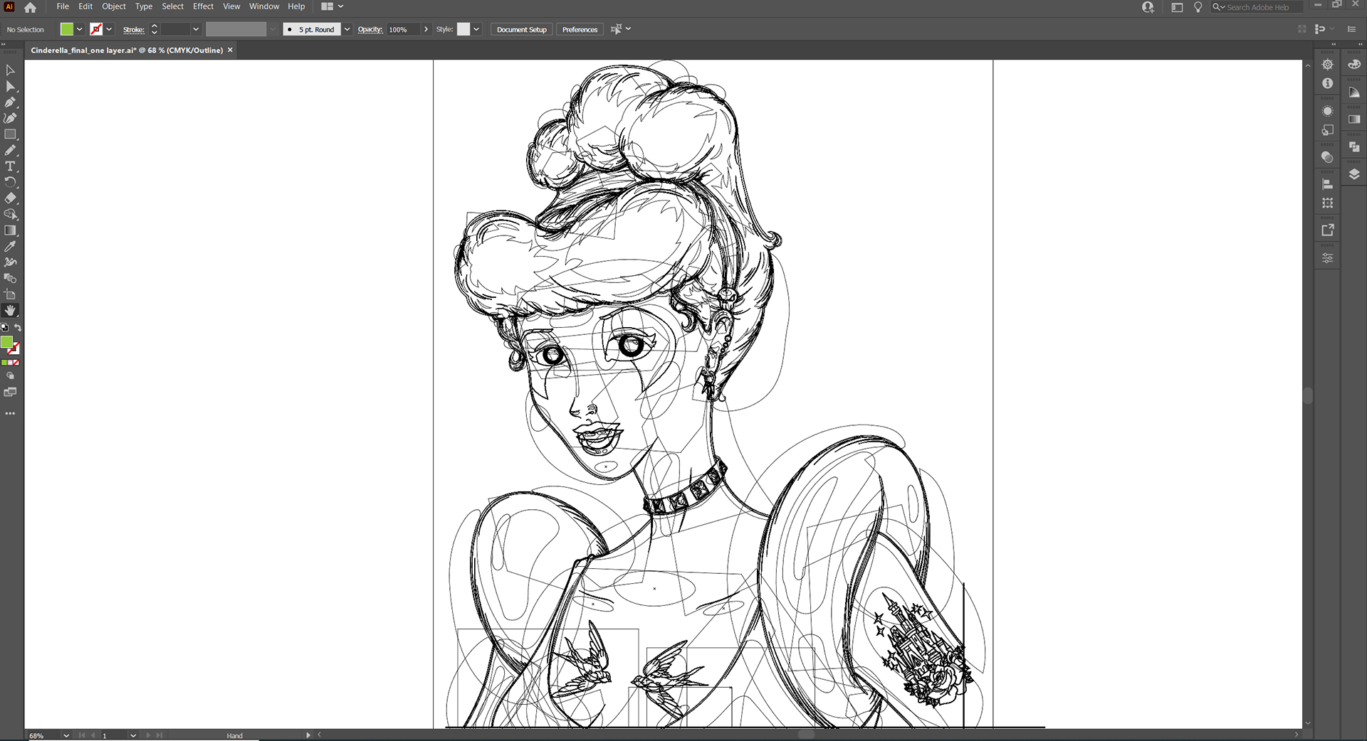Open the Object menu
Image resolution: width=1367 pixels, height=741 pixels.
114,6
